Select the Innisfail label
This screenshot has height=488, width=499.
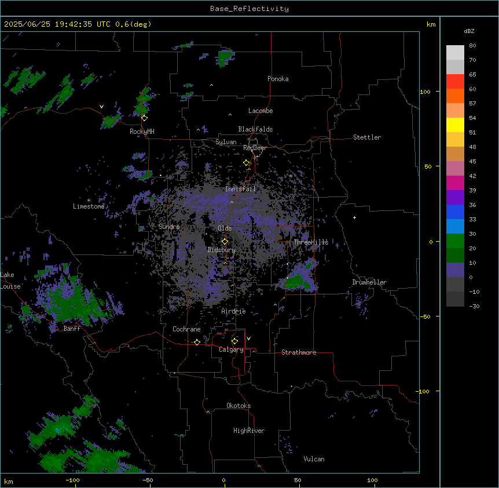pyautogui.click(x=241, y=189)
